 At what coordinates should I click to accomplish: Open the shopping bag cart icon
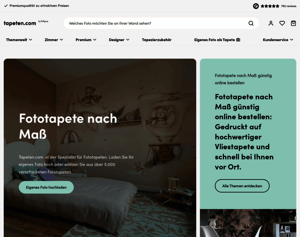pyautogui.click(x=293, y=23)
